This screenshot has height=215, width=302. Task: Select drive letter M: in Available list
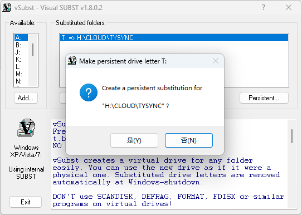21,74
